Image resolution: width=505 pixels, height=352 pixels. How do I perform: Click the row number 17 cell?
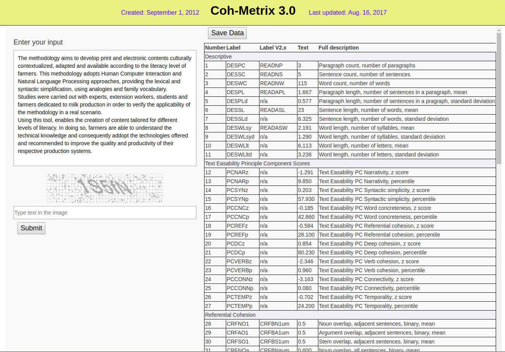[x=215, y=217]
